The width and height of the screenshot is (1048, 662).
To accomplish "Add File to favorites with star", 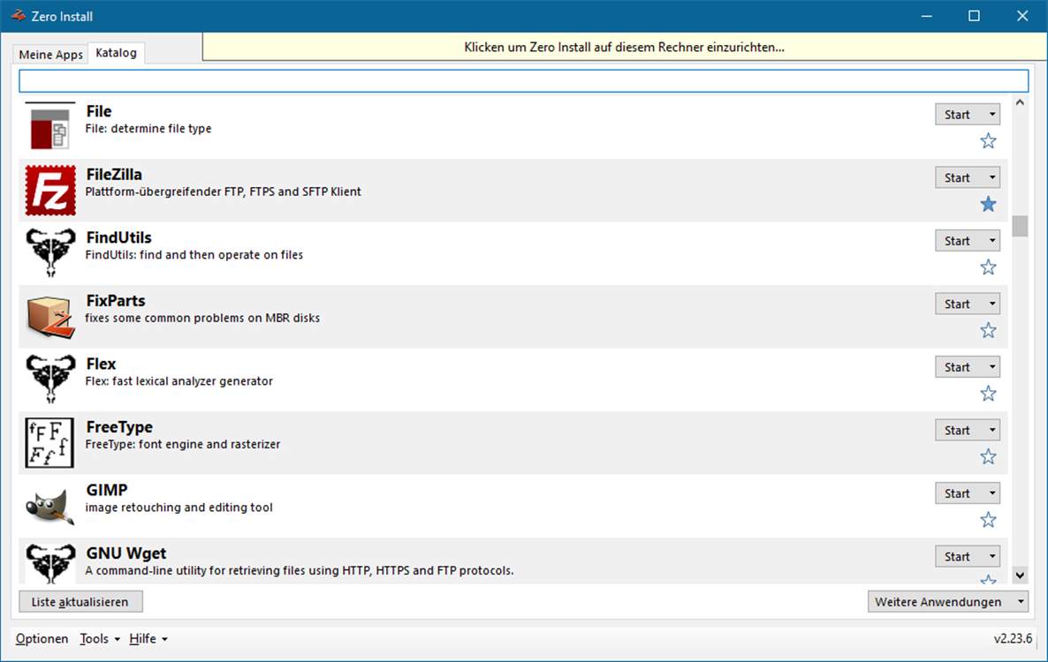I will pos(988,141).
